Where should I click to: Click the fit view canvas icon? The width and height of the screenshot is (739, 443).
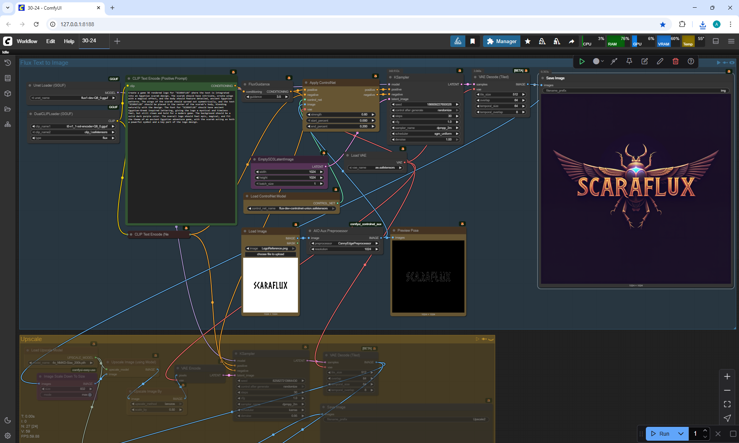[x=727, y=404]
